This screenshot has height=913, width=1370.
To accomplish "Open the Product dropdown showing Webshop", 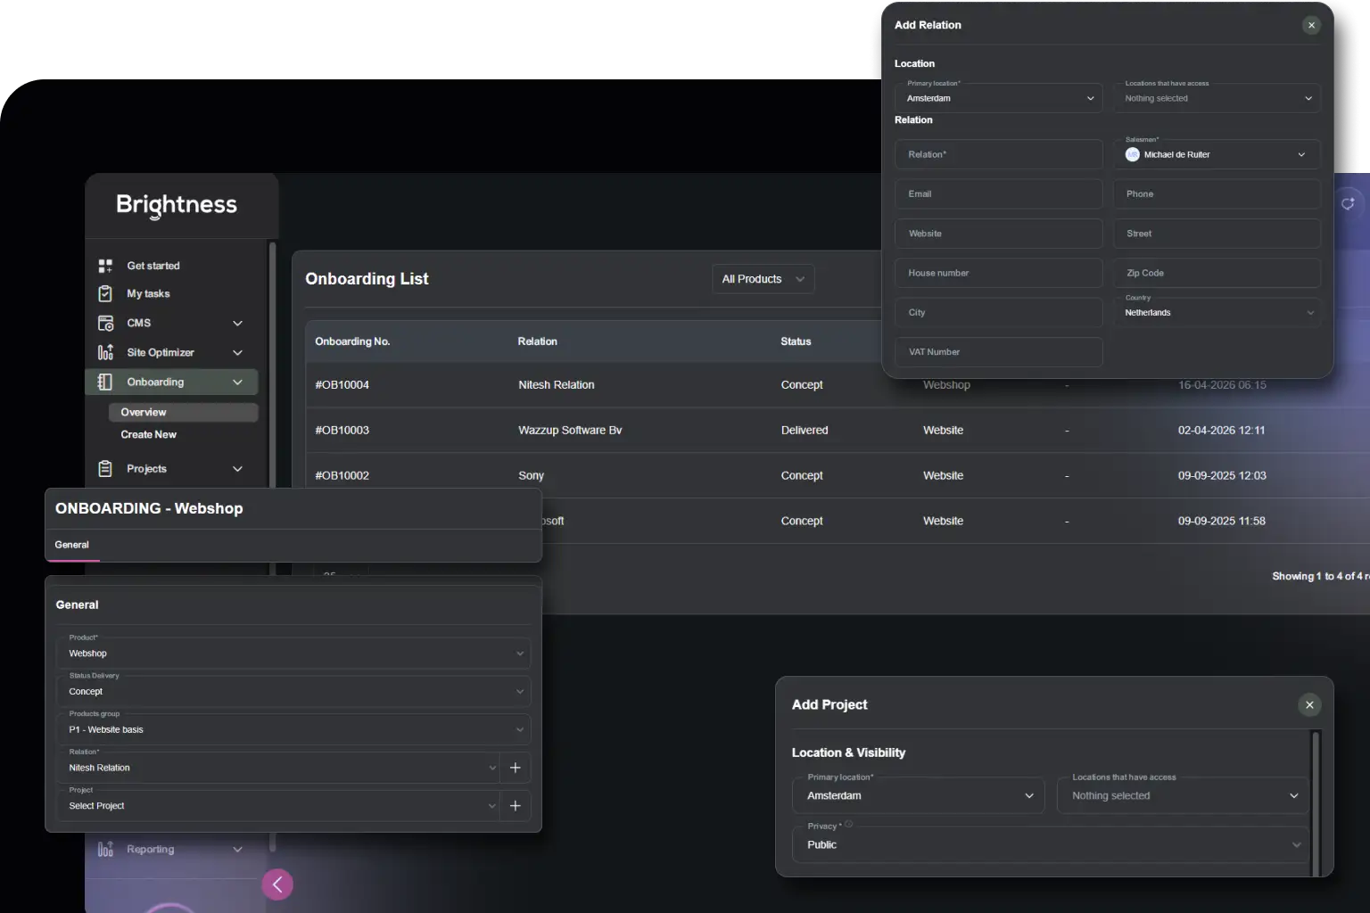I will (x=293, y=654).
